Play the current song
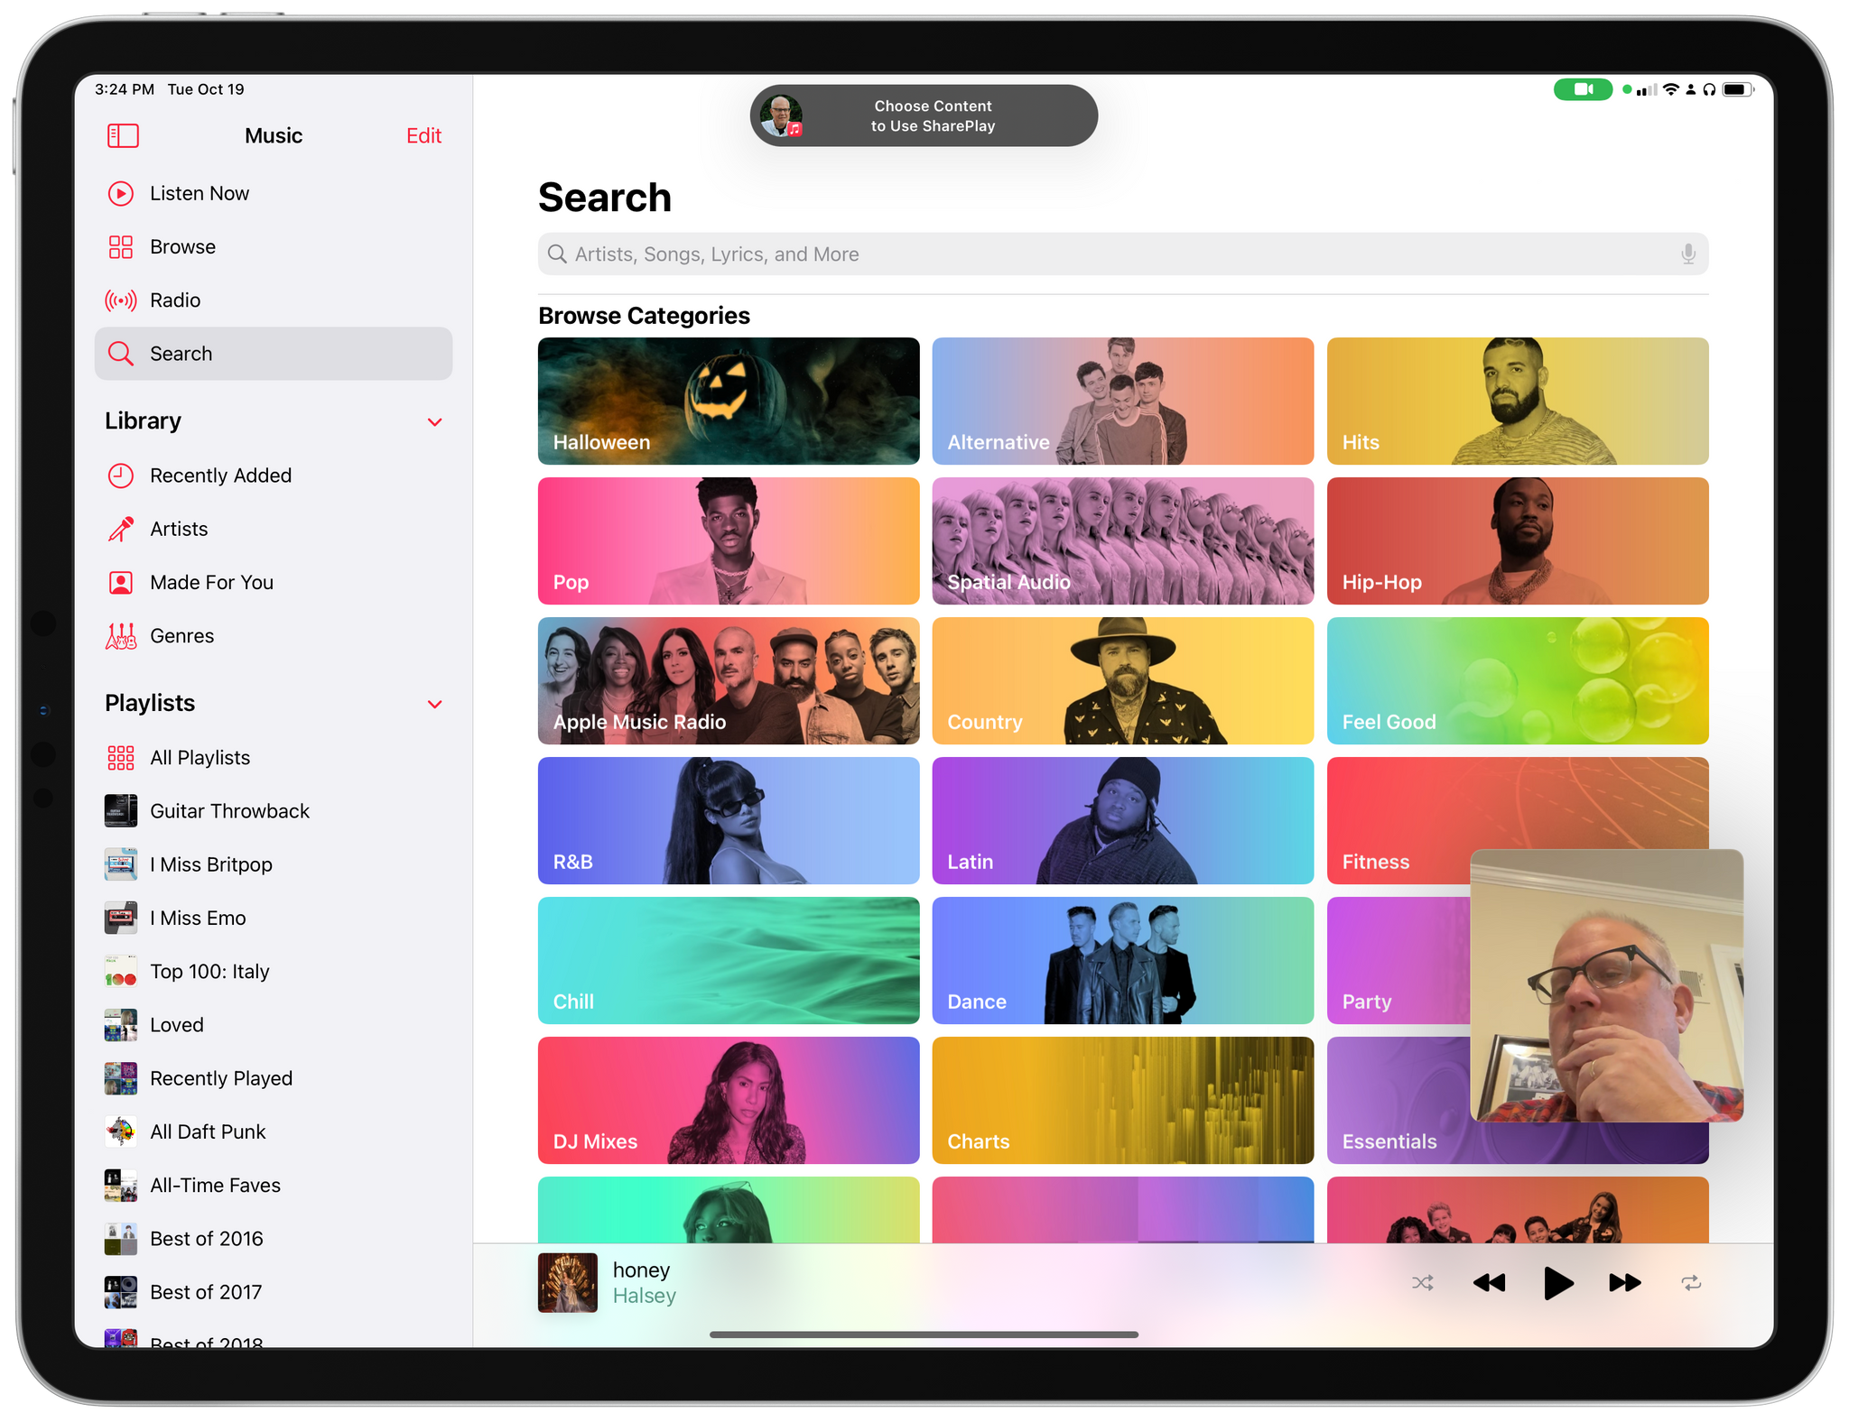Screen dimensions: 1849x1422 click(1557, 1283)
